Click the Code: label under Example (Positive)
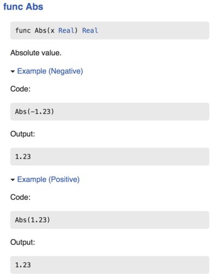 coord(21,197)
